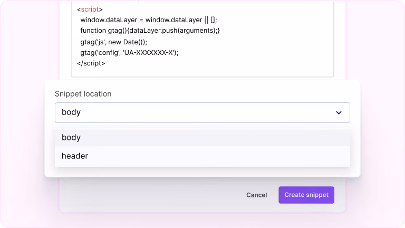Click the Snippet location label

(83, 94)
